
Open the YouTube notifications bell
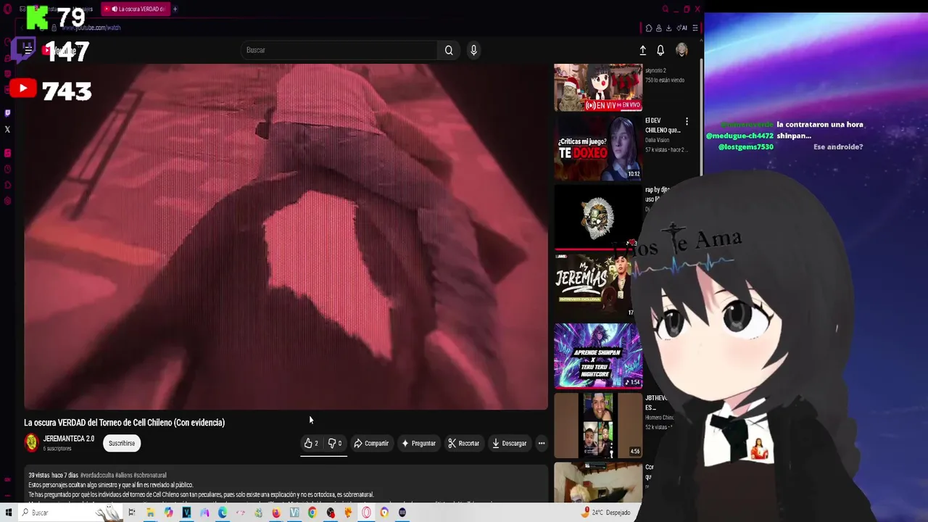coord(660,50)
